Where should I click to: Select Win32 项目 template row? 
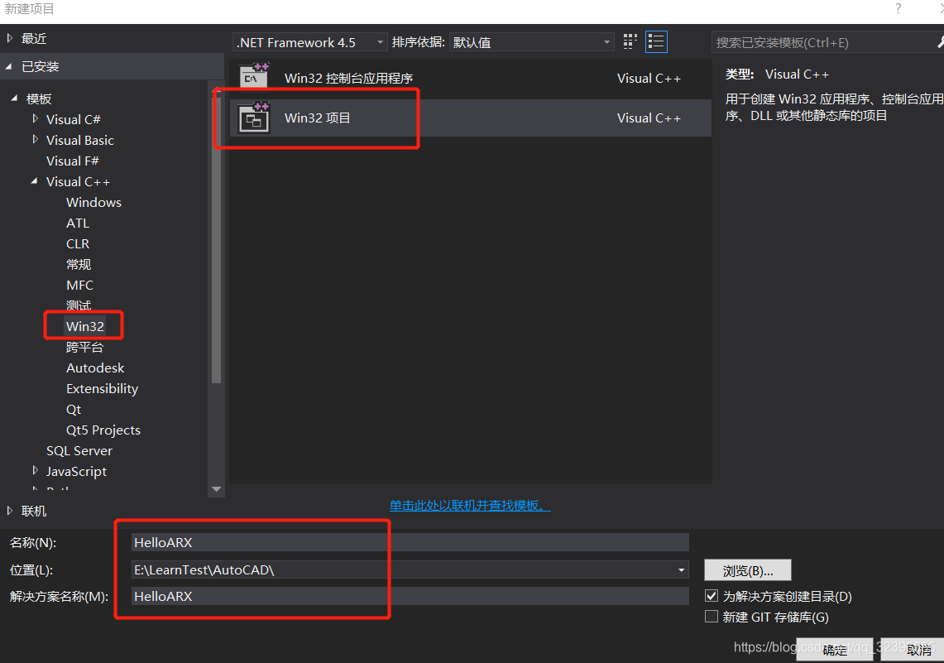point(470,118)
